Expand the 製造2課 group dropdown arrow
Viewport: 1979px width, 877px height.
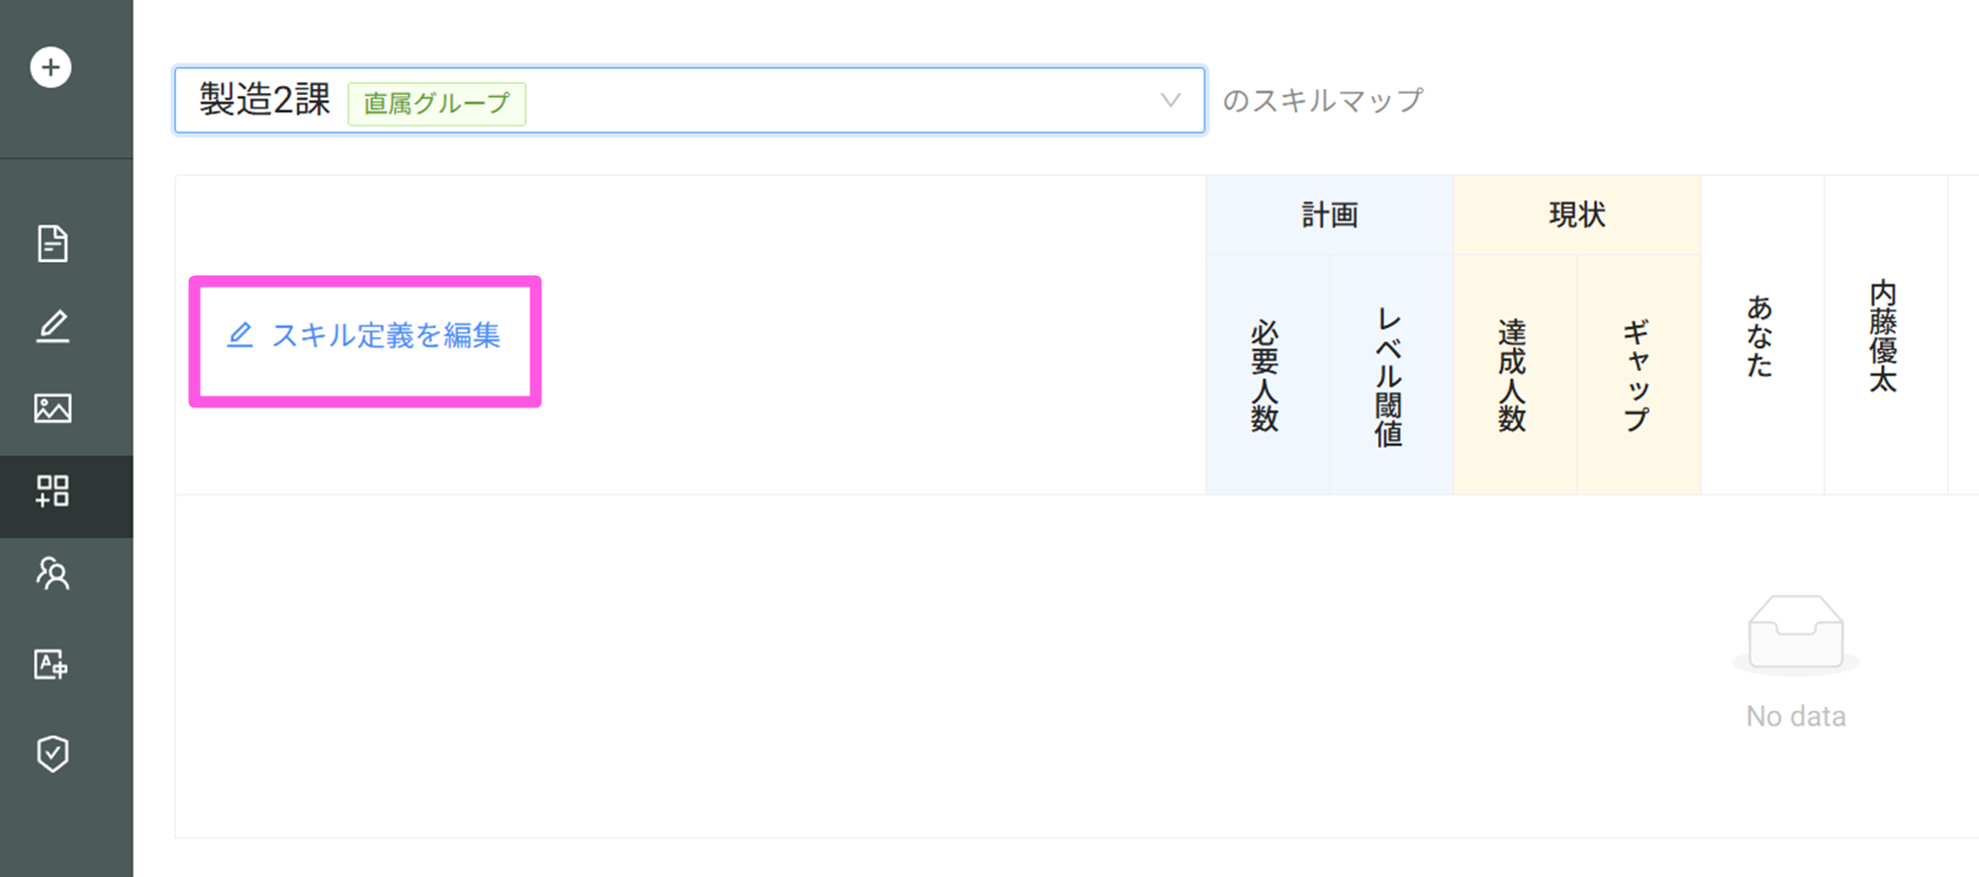(x=1171, y=100)
